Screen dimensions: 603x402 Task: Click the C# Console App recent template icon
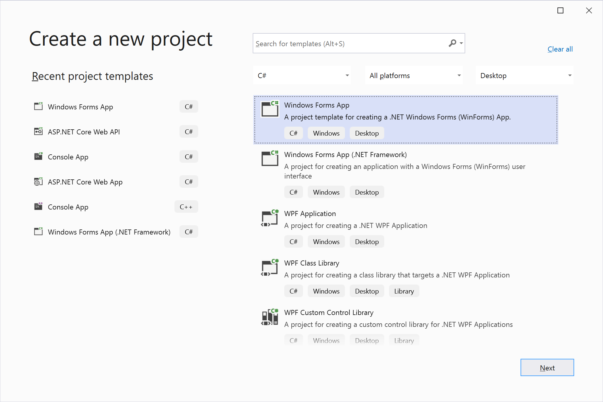click(x=38, y=156)
